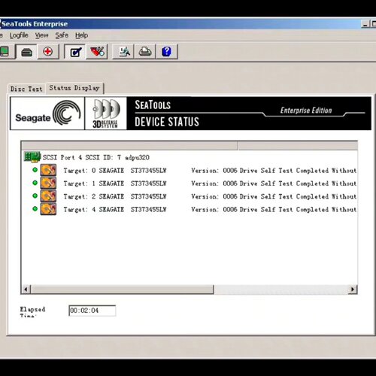Image resolution: width=376 pixels, height=376 pixels.
Task: Select the pen and checkbox toolbar icon
Action: [x=75, y=52]
